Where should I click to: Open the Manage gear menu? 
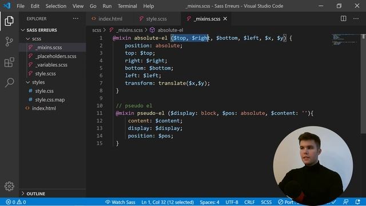9,186
